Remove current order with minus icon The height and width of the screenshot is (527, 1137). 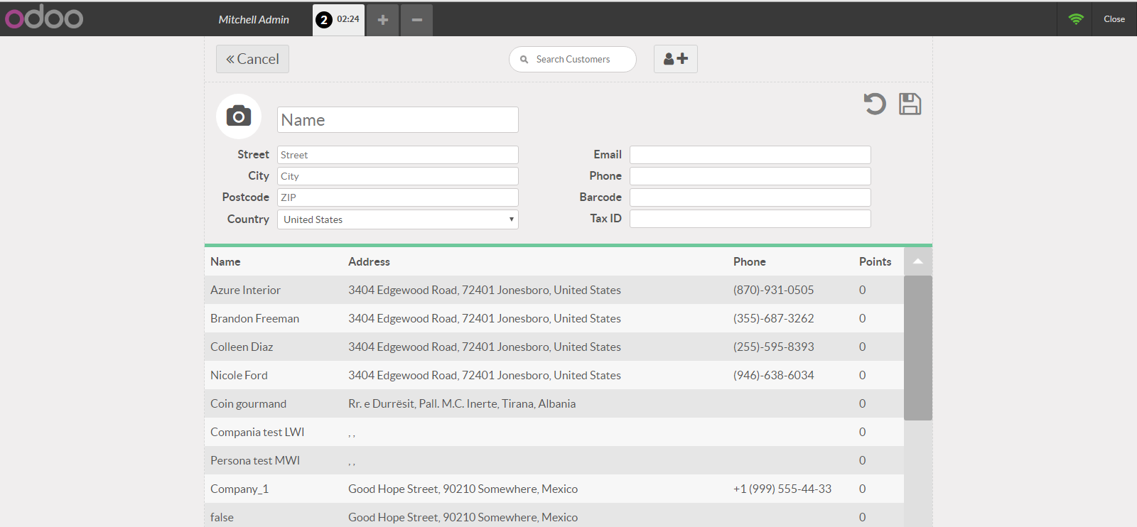coord(417,20)
